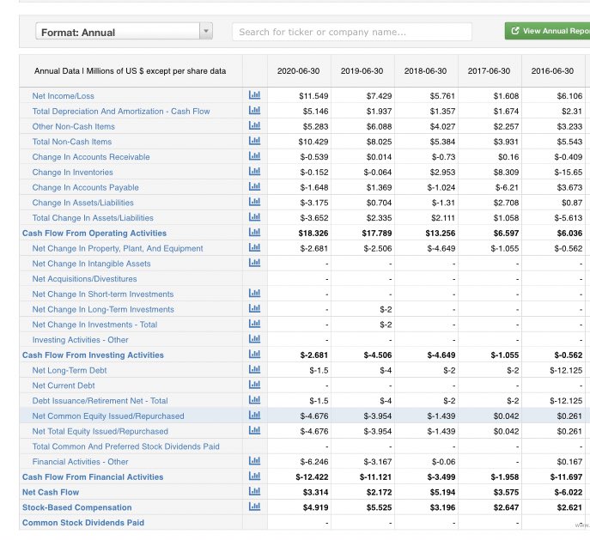Open chart icon for Net Current Debt row
This screenshot has width=590, height=540.
pyautogui.click(x=254, y=385)
